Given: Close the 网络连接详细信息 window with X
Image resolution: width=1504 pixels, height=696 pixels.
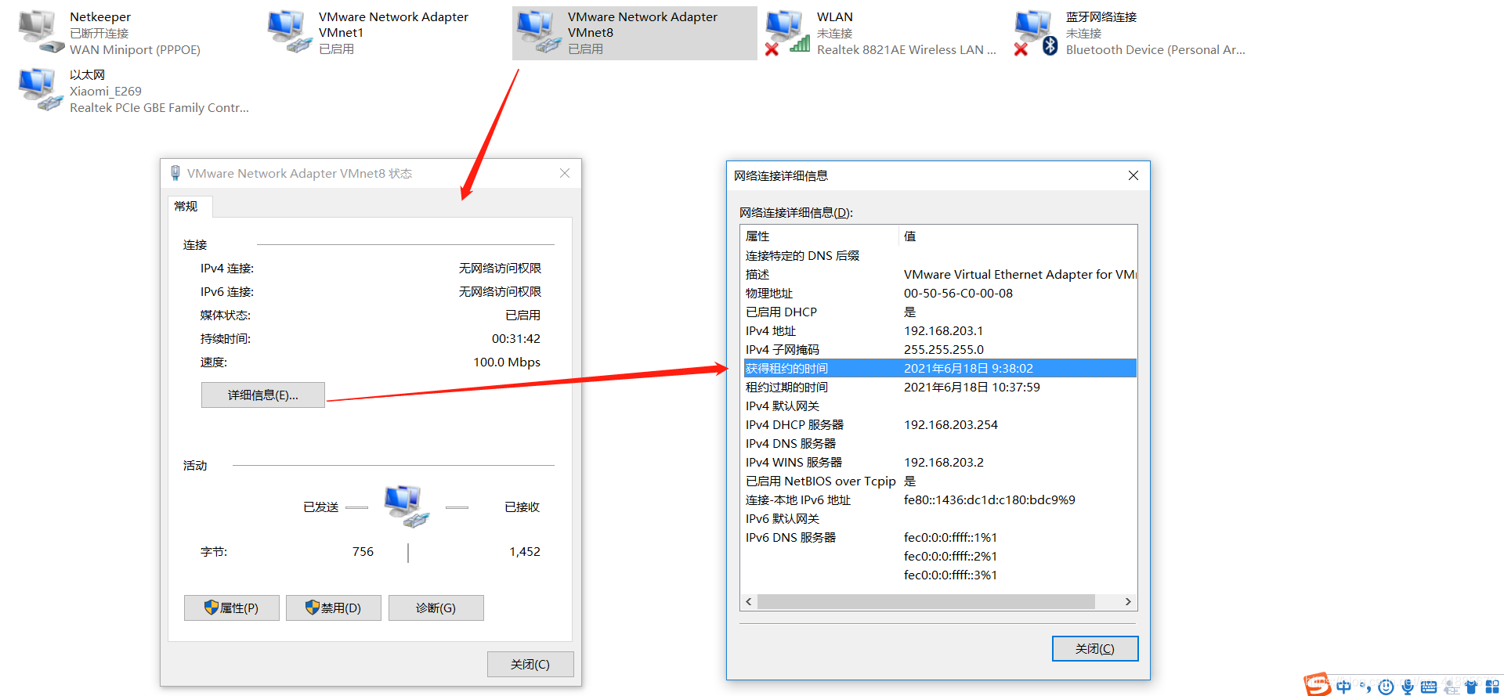Looking at the screenshot, I should coord(1133,175).
